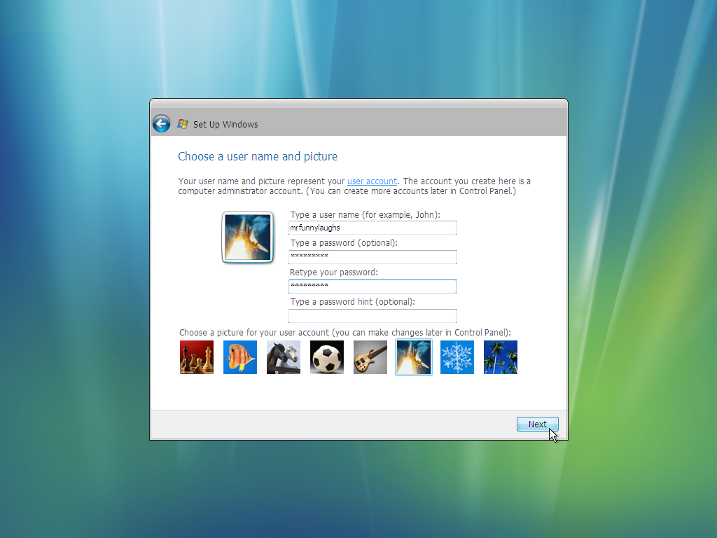Choose the space shuttle account picture
Screen dimensions: 717x538
click(413, 357)
